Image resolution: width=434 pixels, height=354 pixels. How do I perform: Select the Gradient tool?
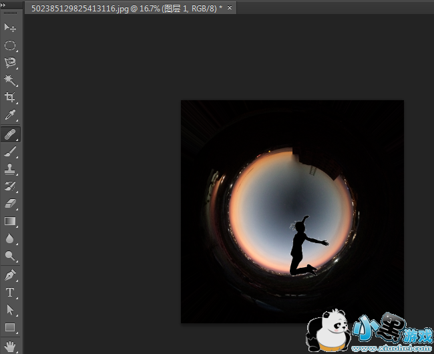10,221
